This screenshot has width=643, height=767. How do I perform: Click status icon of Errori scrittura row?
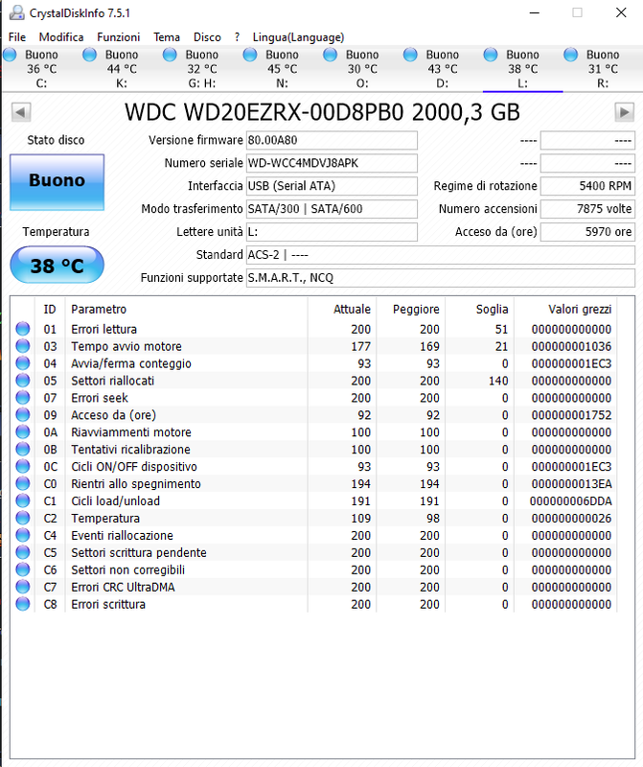click(22, 604)
